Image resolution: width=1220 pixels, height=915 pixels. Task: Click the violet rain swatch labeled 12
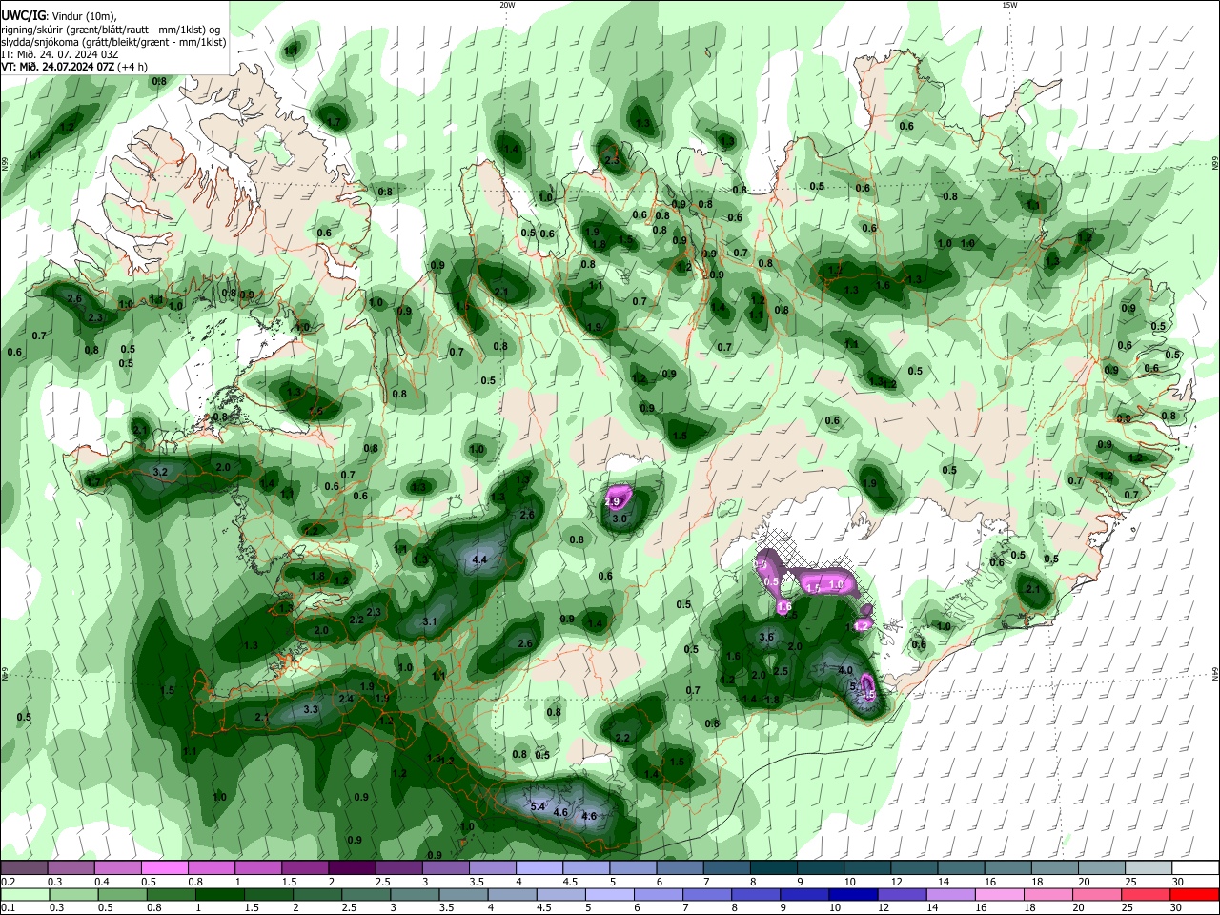pos(903,894)
